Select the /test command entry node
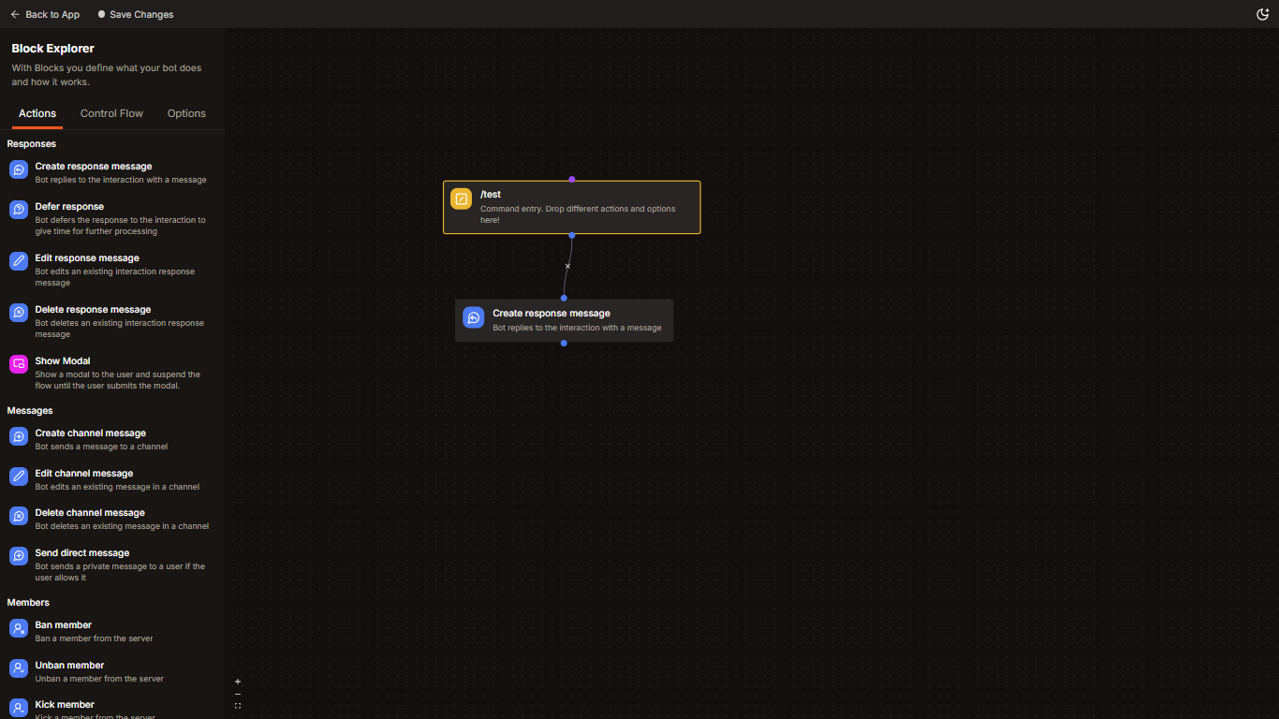1279x719 pixels. [x=572, y=207]
